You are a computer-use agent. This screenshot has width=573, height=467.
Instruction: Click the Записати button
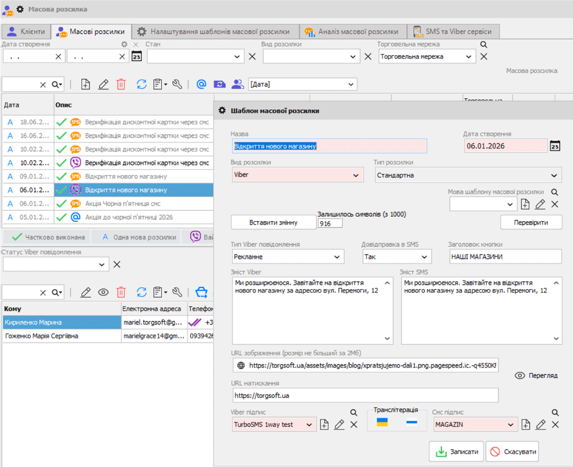tap(456, 451)
